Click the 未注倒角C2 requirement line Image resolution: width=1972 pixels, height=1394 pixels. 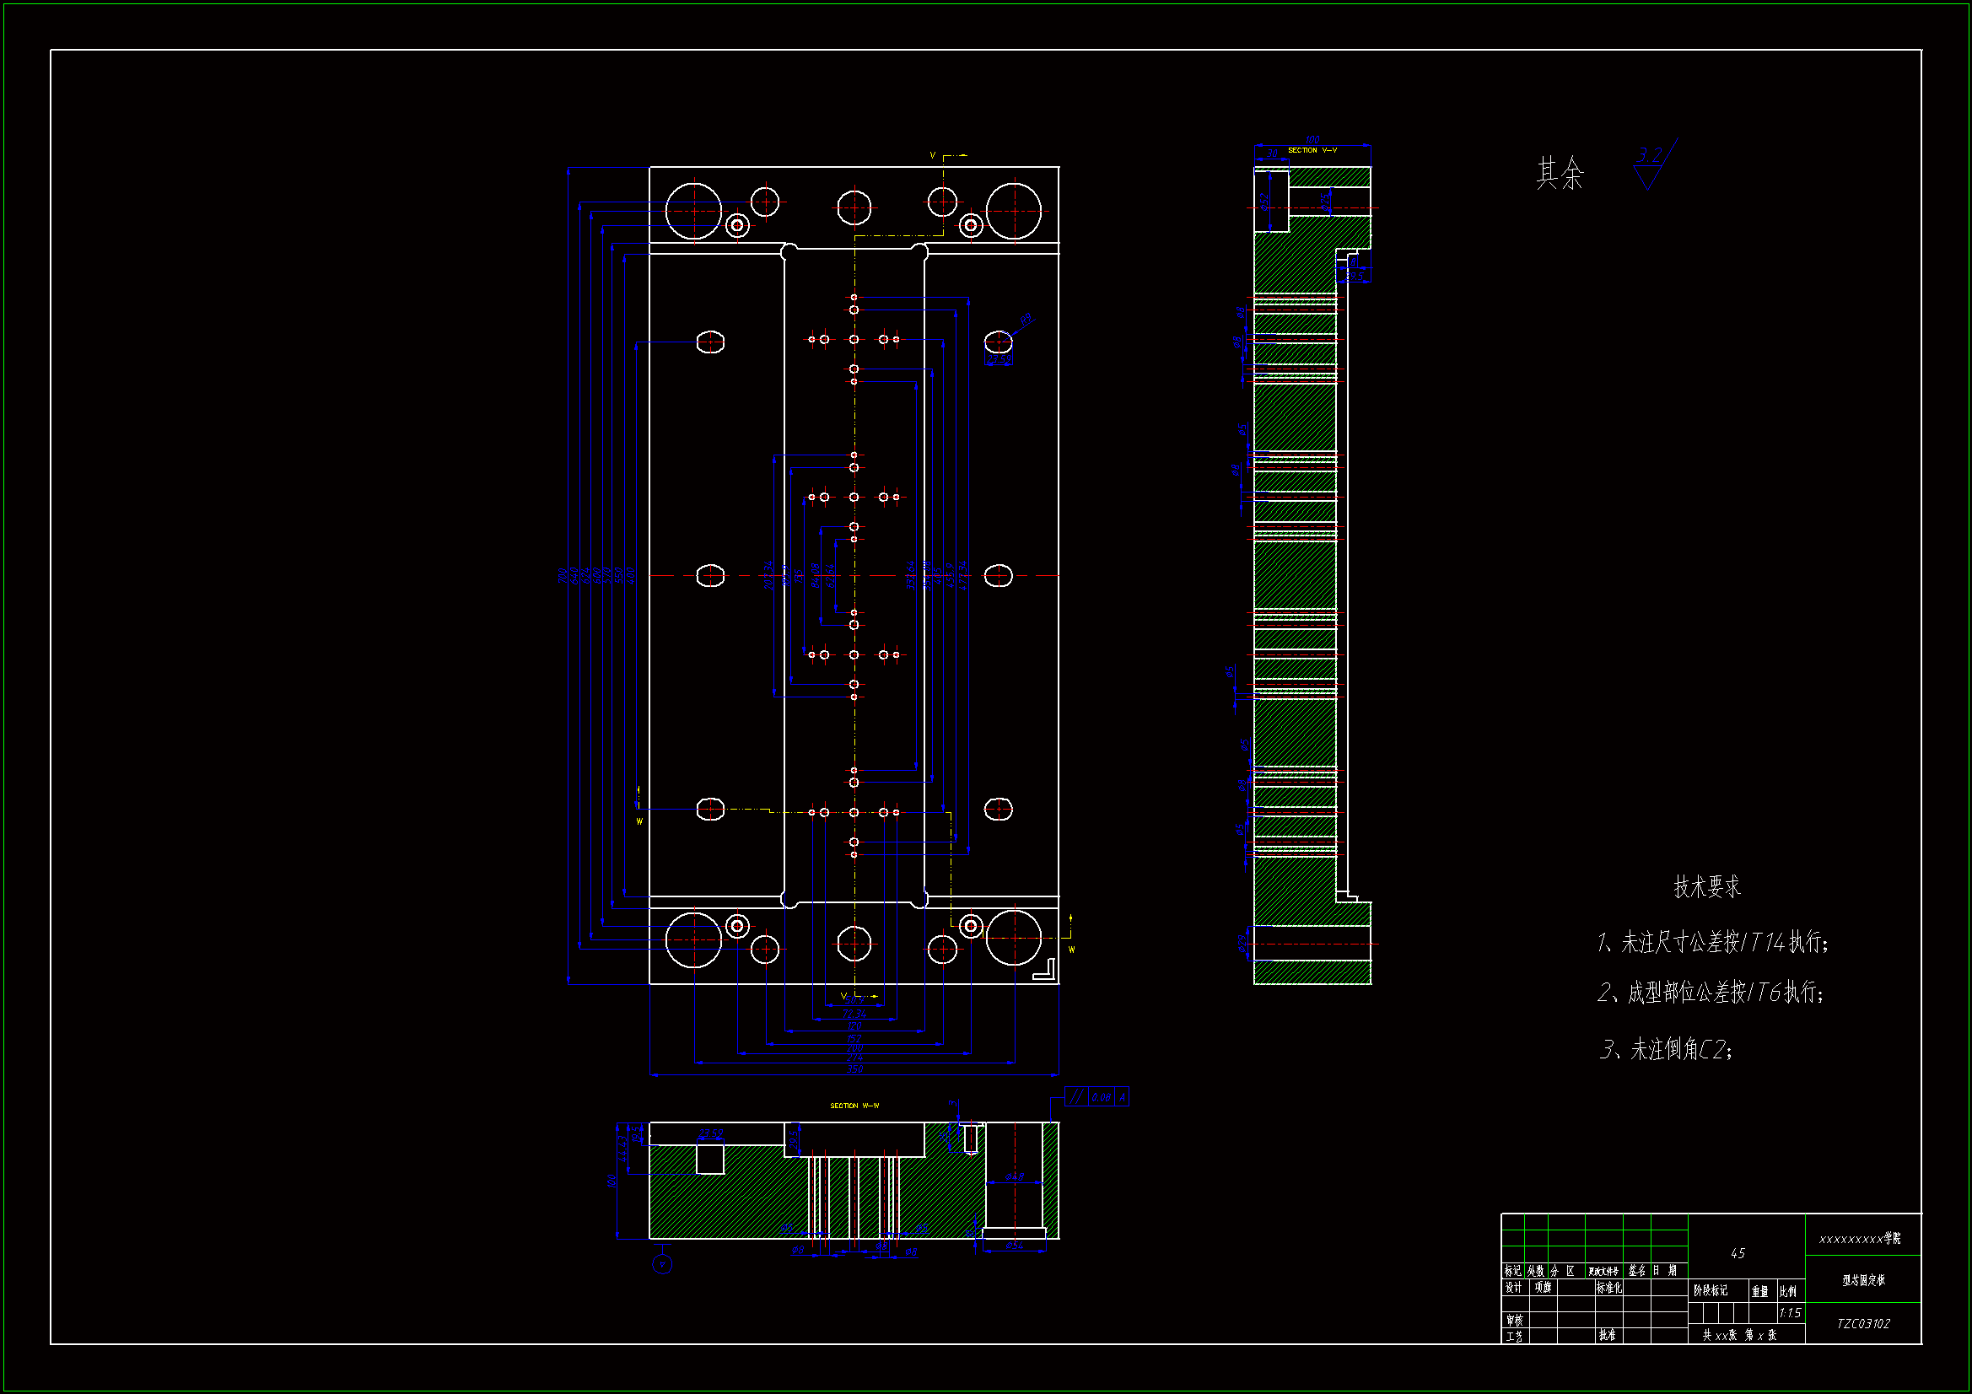(1665, 1050)
